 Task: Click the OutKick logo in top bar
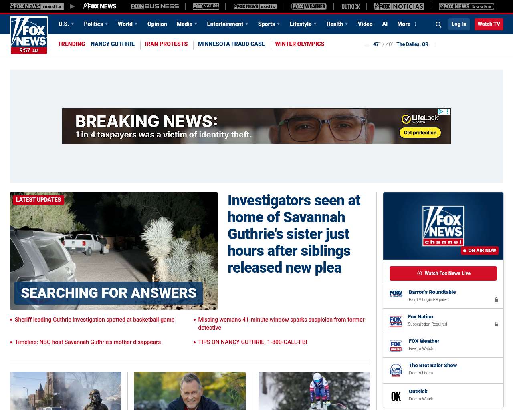(x=351, y=6)
